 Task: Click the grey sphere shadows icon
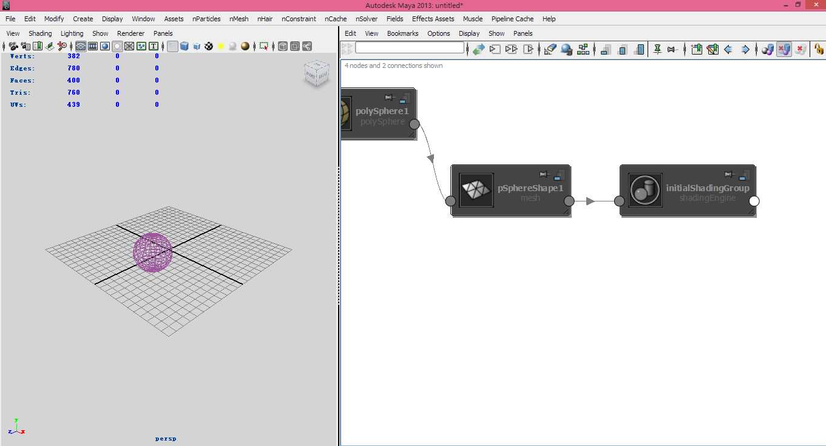tap(233, 46)
